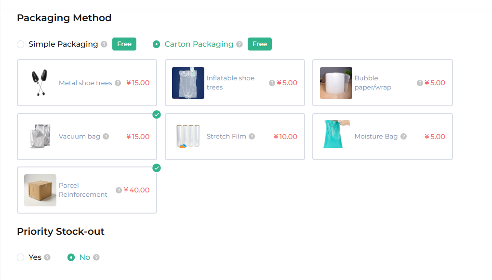492x280 pixels.
Task: Uncheck Parcel Reinforcement green checkmark
Action: click(x=157, y=168)
